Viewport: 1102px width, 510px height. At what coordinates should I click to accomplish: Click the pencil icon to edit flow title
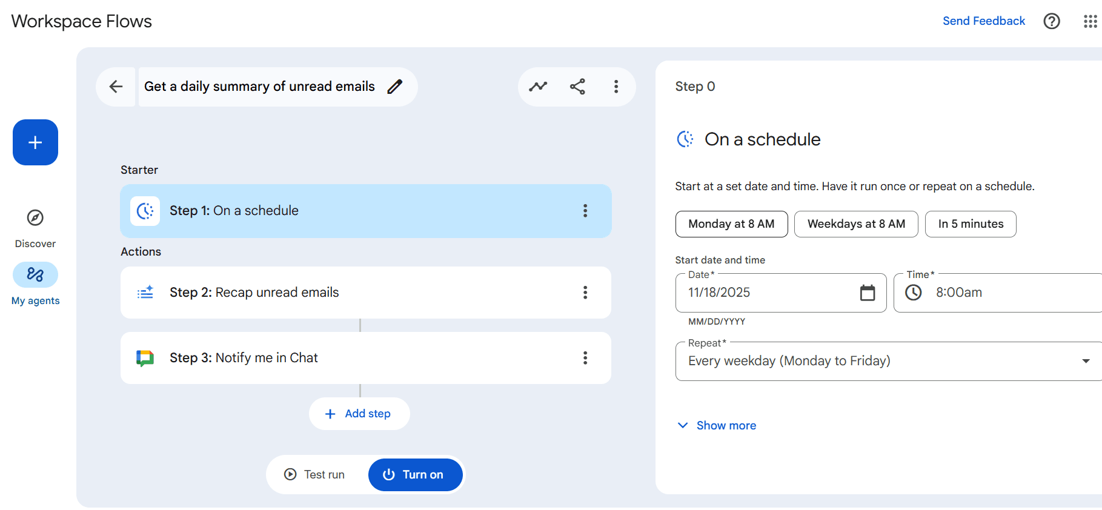[x=394, y=87]
